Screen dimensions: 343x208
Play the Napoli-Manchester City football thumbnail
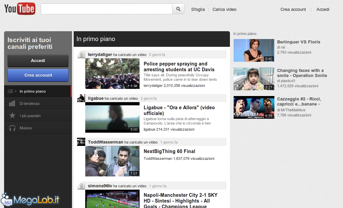[x=112, y=199]
